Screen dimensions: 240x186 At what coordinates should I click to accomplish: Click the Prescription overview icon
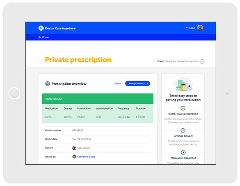coord(48,84)
